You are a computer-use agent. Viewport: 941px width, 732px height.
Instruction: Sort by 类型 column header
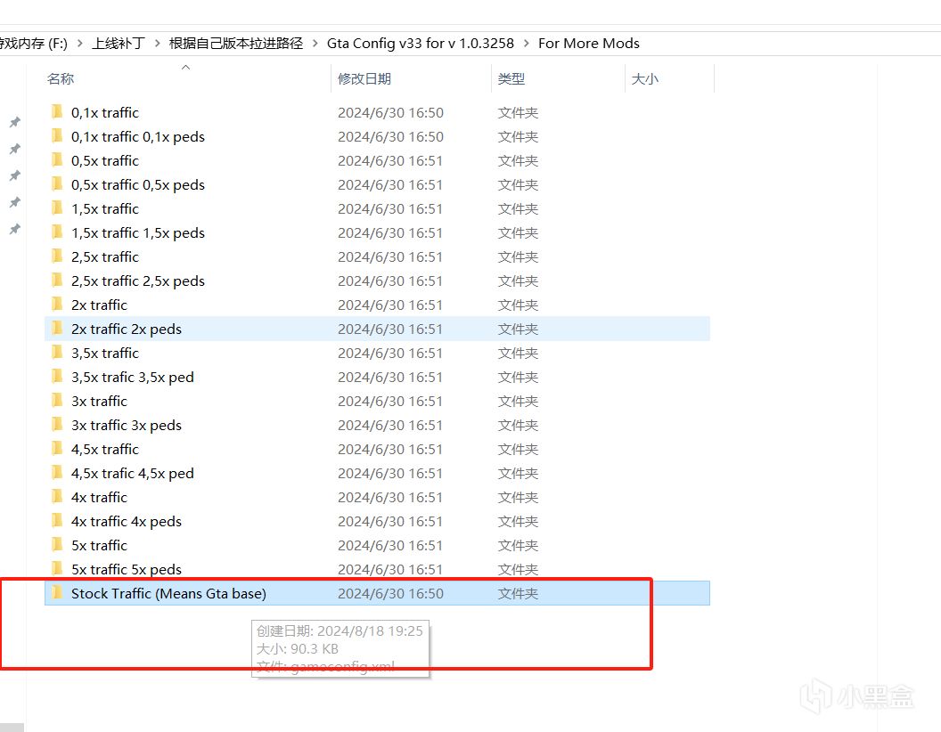pos(511,78)
